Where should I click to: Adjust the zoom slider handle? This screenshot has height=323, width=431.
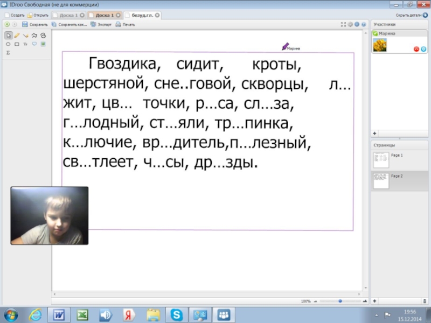(x=340, y=301)
